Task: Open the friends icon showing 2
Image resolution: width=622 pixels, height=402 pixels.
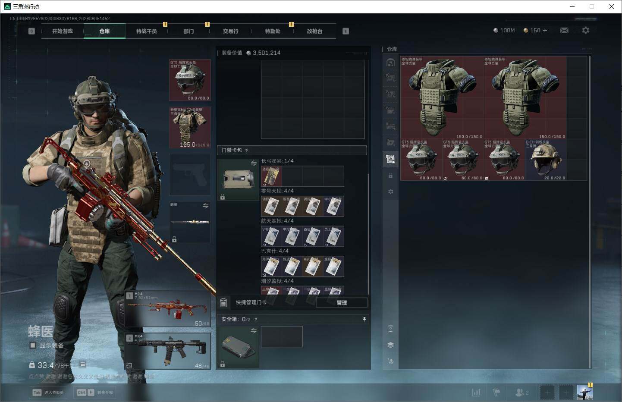Action: [x=522, y=393]
